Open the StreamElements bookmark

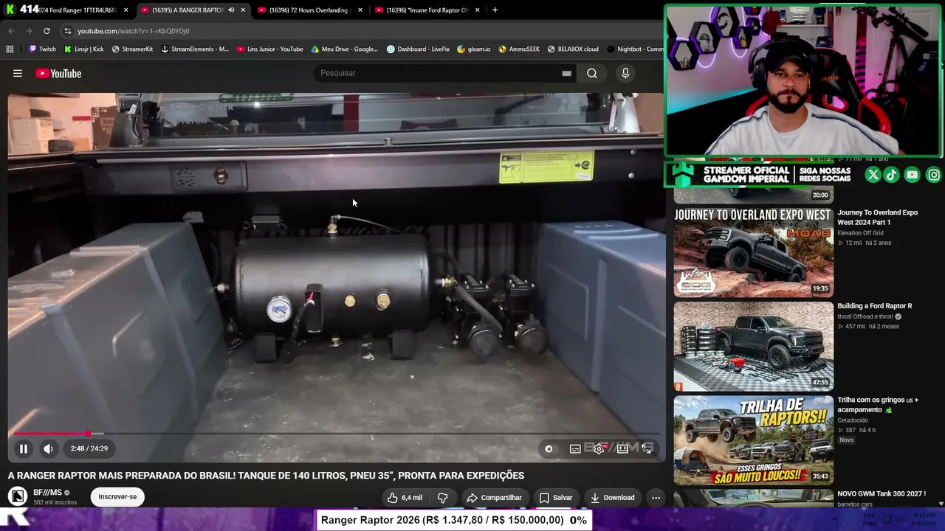tap(195, 49)
